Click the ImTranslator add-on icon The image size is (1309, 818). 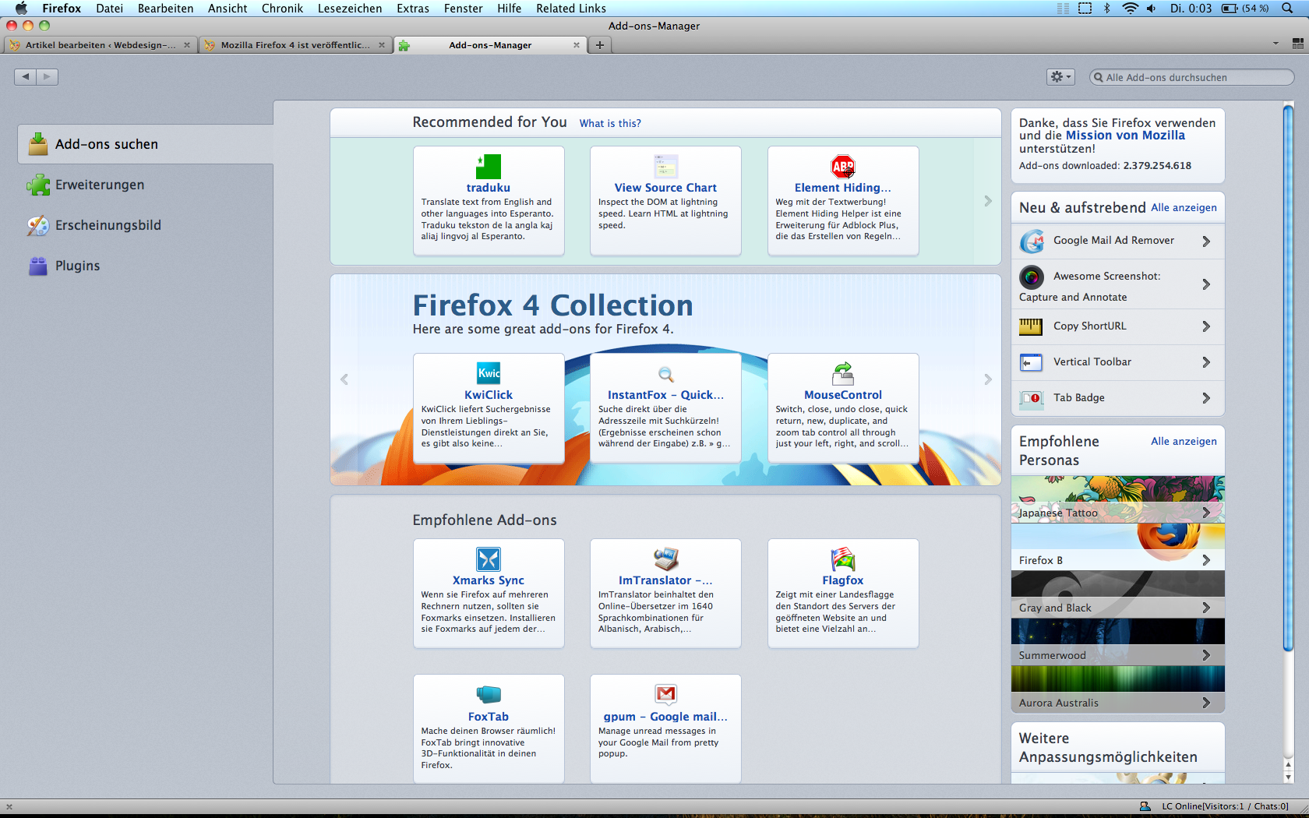665,559
